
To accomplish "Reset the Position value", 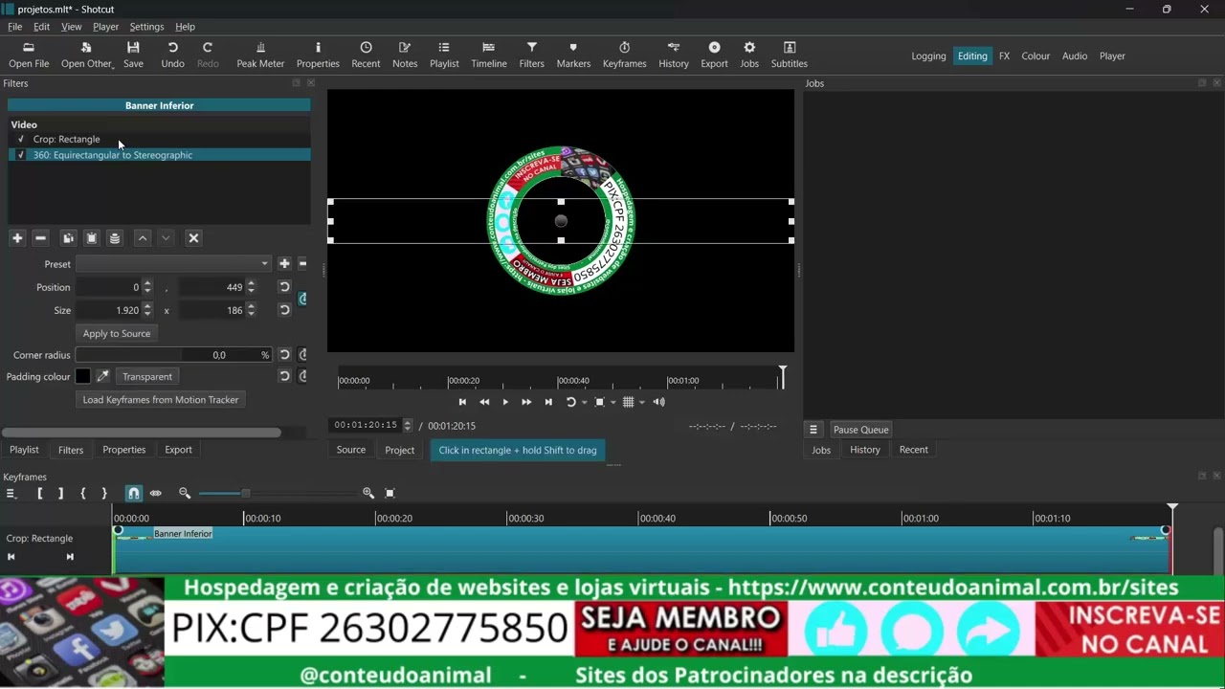I will [284, 287].
